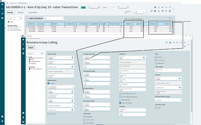This screenshot has height=125, width=201.
Task: Enable Use Calendar for Queue Time
Action: (120, 97)
